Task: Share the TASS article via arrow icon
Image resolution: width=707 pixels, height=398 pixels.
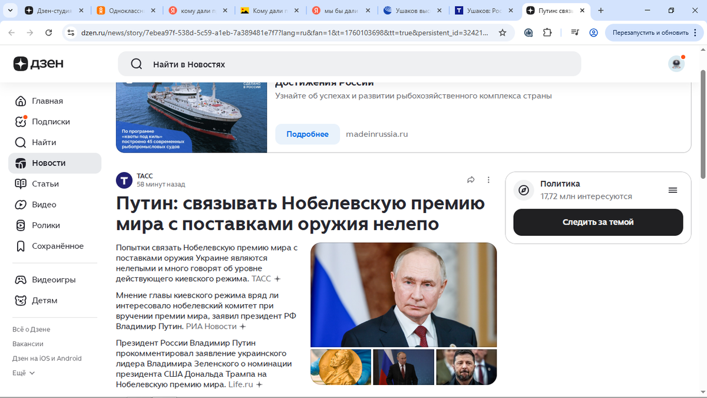Action: tap(471, 180)
